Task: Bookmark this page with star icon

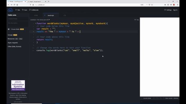Action: point(152,5)
